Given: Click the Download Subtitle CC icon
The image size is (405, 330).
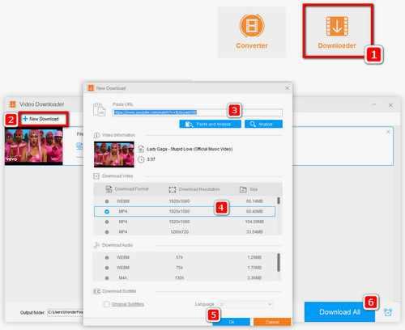Looking at the screenshot, I should pyautogui.click(x=96, y=291).
